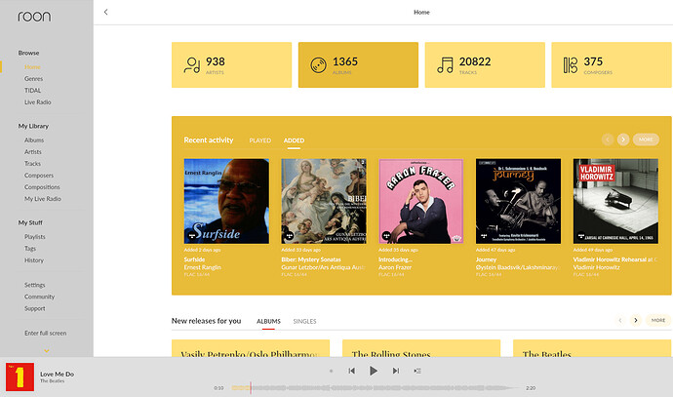Select Albums tab under New releases

268,321
